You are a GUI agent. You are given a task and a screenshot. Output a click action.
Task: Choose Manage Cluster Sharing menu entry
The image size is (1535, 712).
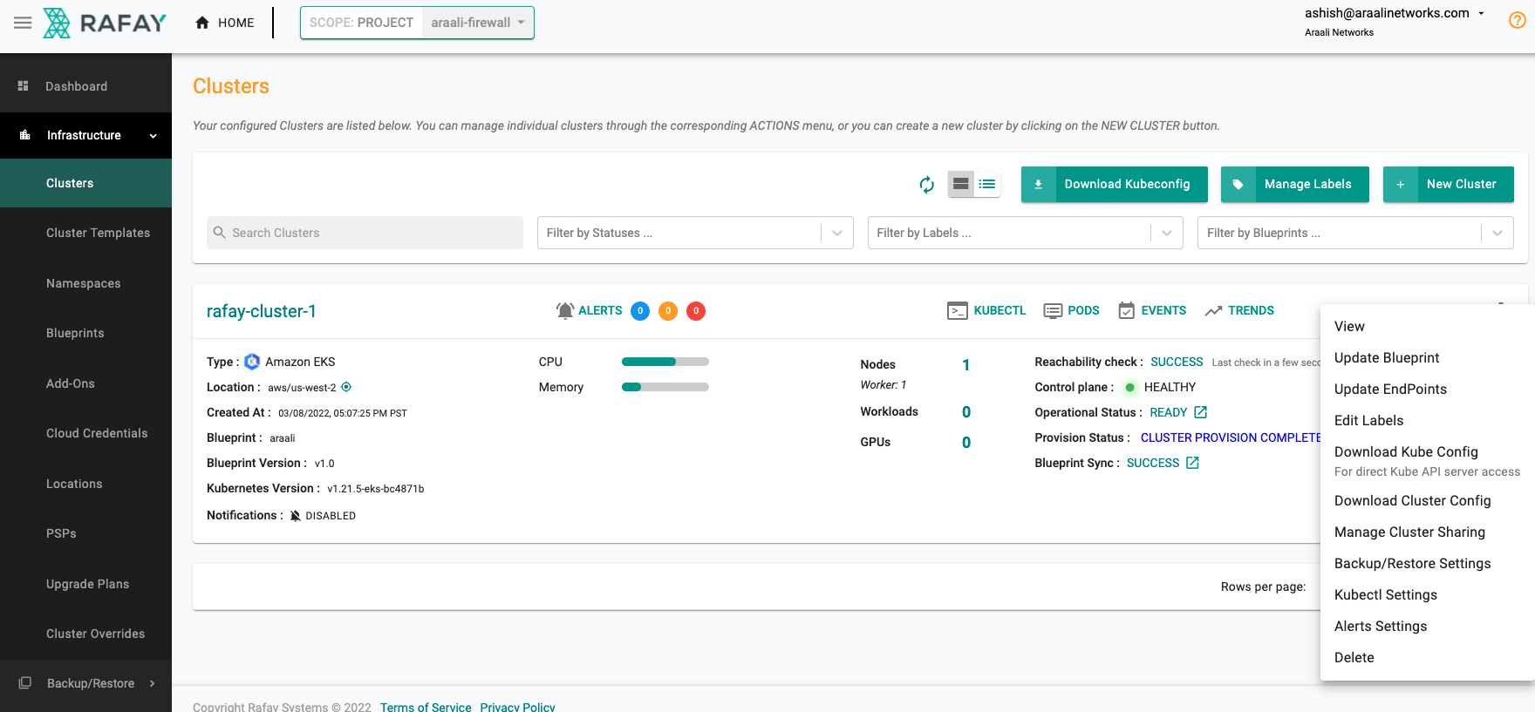tap(1428, 532)
